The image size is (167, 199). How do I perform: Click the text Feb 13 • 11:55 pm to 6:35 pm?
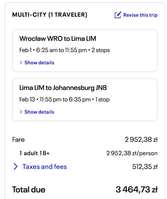coord(55,99)
